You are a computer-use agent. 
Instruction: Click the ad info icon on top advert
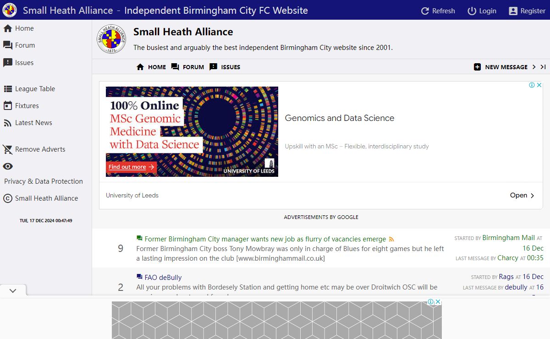coord(532,85)
